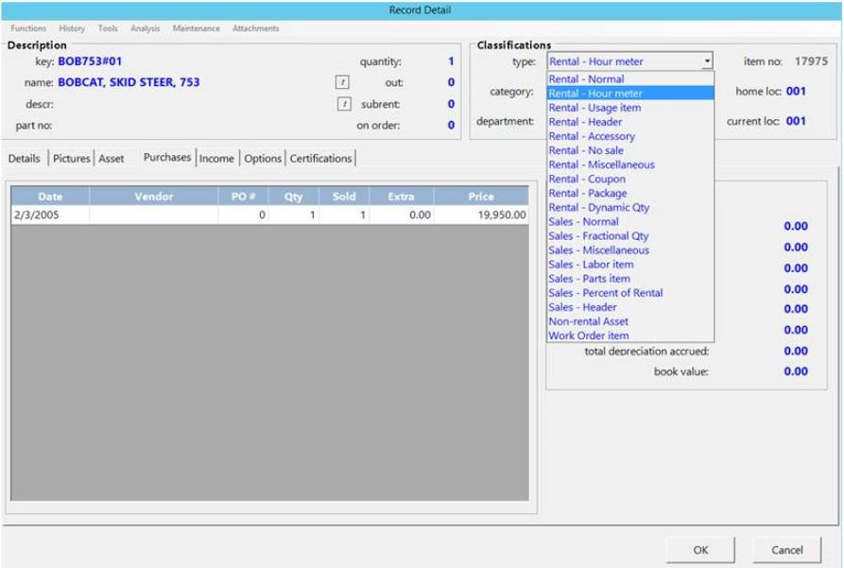This screenshot has width=844, height=568.
Task: Open the Certifications tab
Action: coord(321,159)
